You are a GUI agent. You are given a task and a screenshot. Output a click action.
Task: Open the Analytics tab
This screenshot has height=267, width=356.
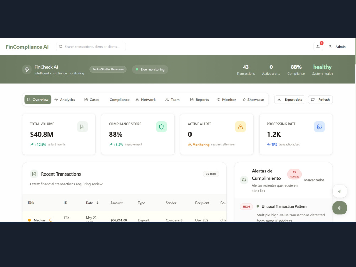coord(65,99)
